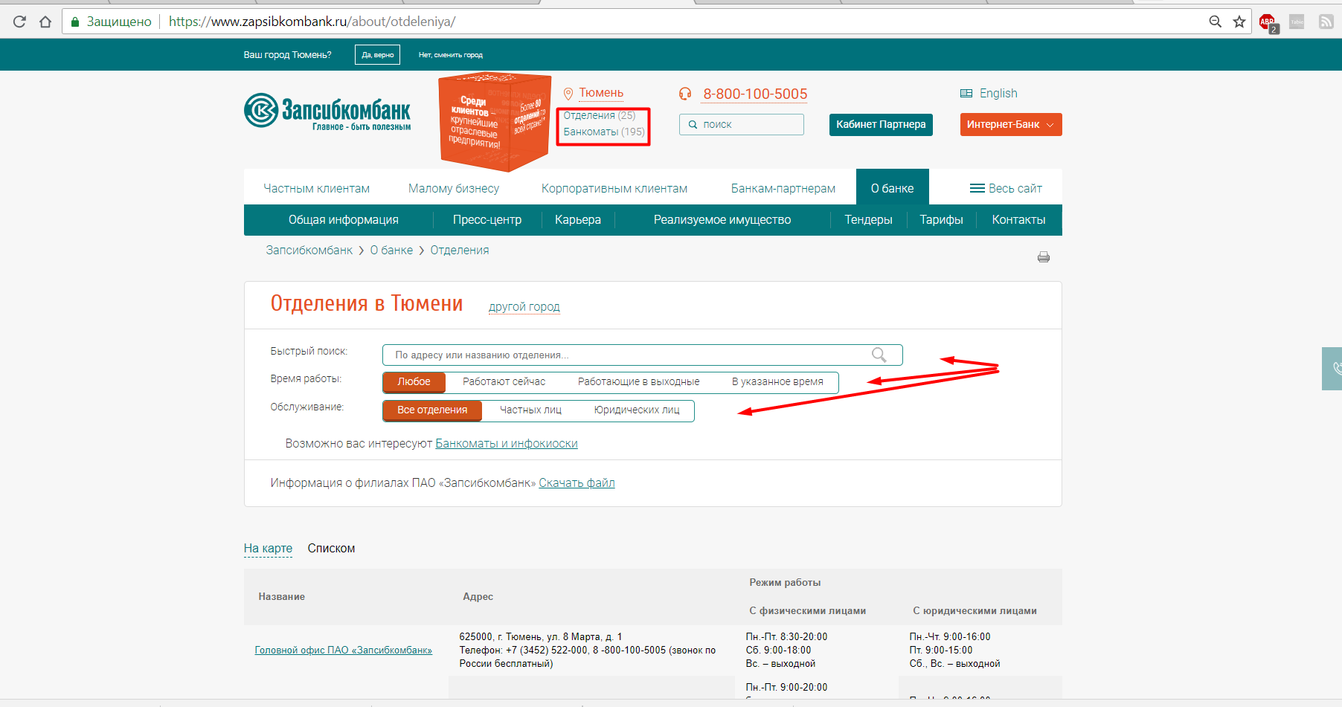Click Нет, сменить город link
This screenshot has height=707, width=1342.
(x=450, y=55)
